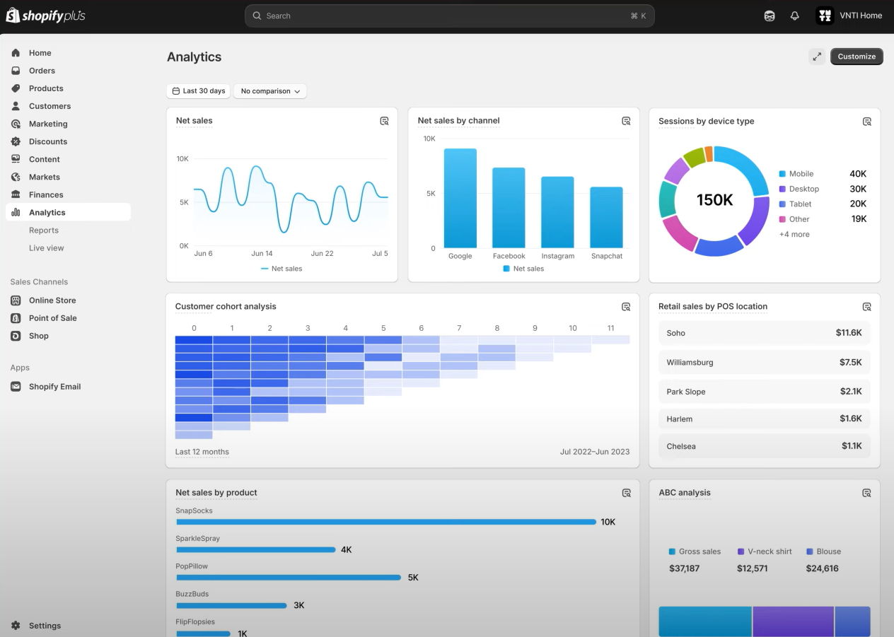This screenshot has width=894, height=637.
Task: Click the Shopify Email envelope icon
Action: 16,387
